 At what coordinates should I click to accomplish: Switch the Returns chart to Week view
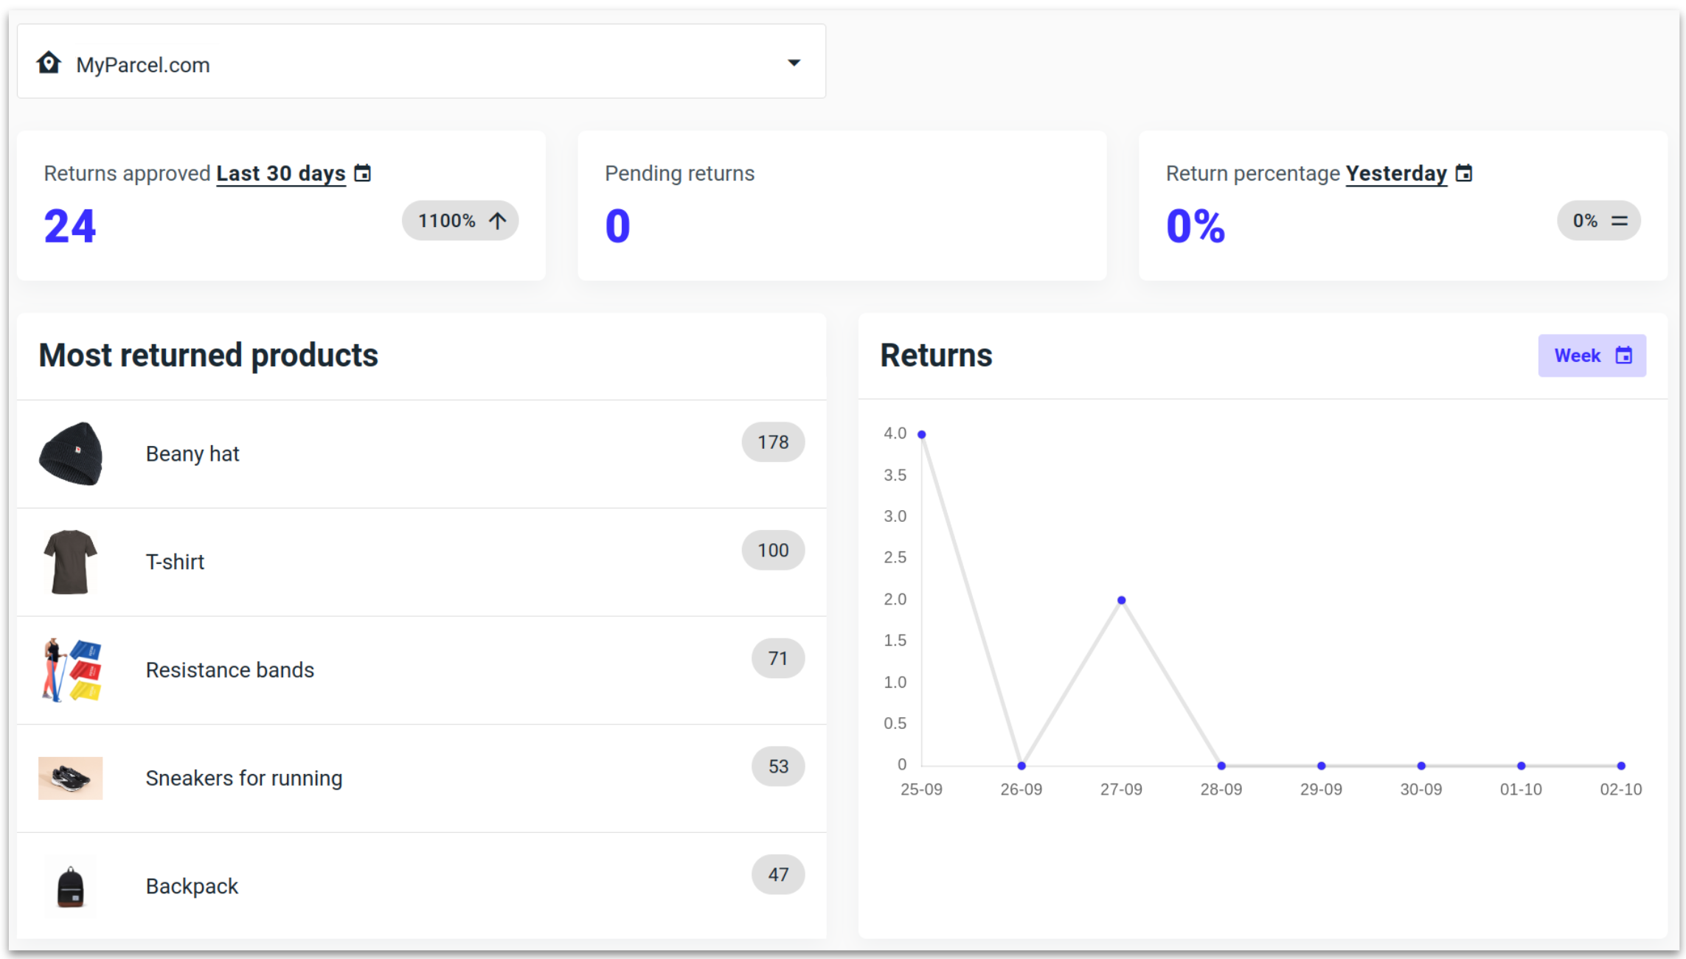pyautogui.click(x=1592, y=355)
